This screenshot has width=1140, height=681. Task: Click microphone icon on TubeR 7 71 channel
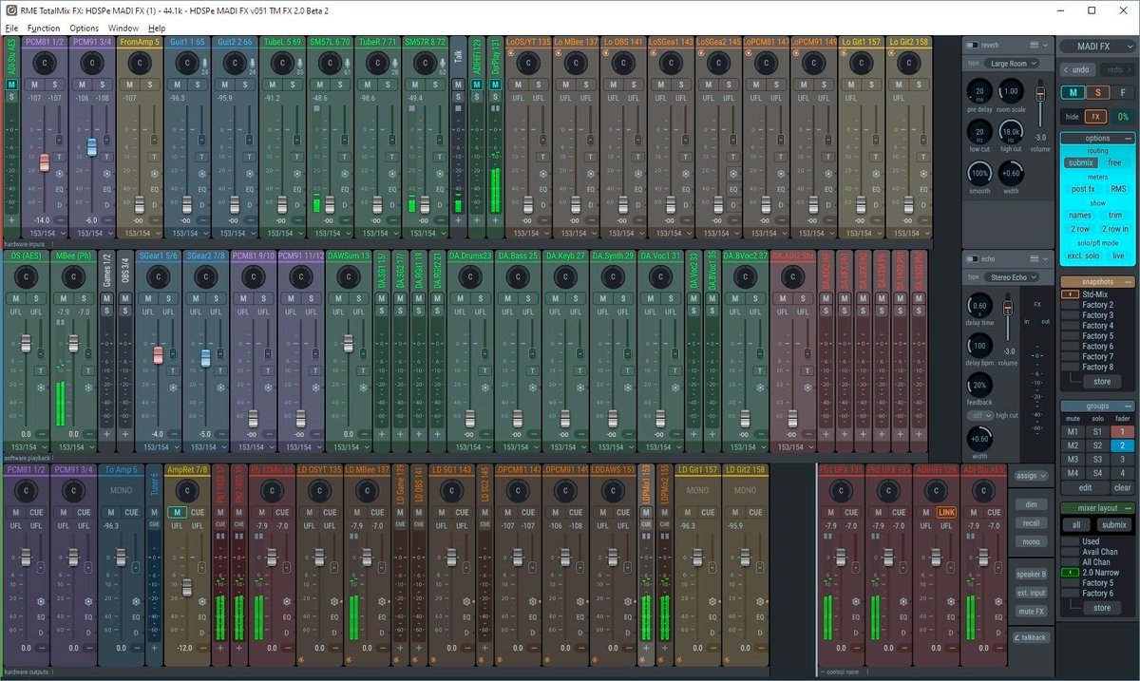[395, 64]
